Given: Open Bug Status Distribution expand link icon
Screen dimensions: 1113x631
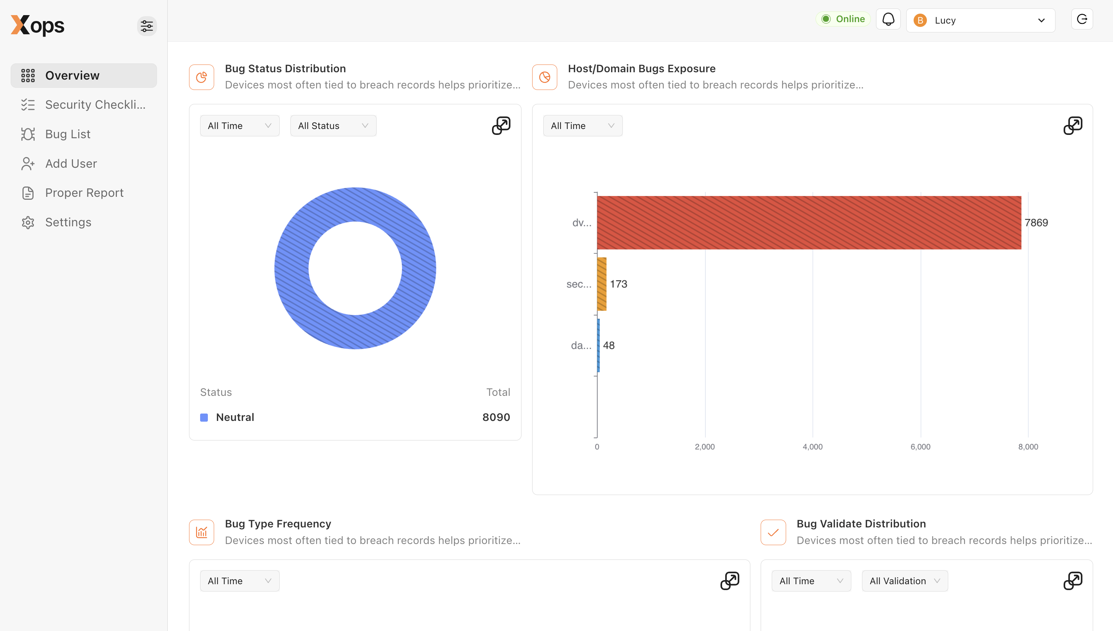Looking at the screenshot, I should (501, 126).
